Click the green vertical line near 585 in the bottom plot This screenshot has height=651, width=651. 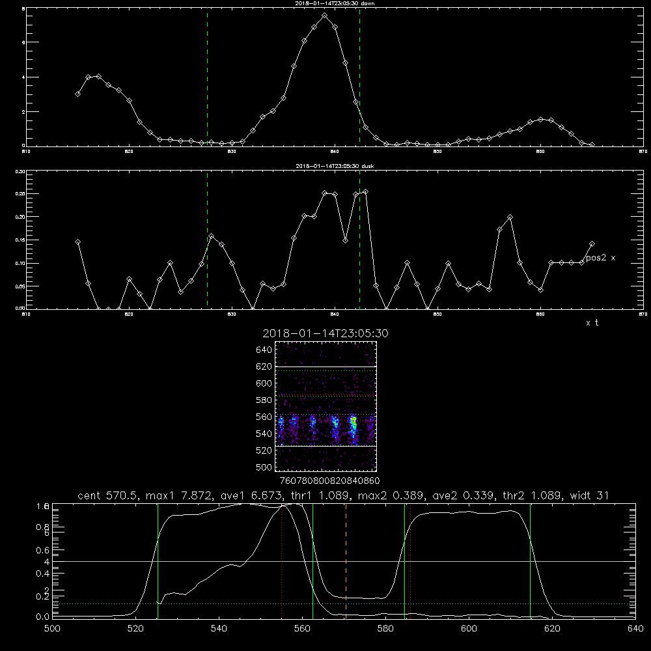[404, 561]
